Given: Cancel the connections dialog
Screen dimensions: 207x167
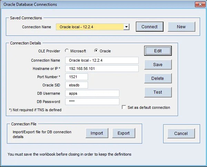Looking at the screenshot, I should click(181, 133).
